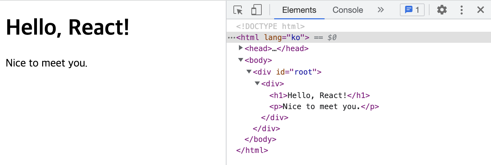The image size is (491, 165).
Task: Switch to the Elements tab
Action: coord(299,10)
